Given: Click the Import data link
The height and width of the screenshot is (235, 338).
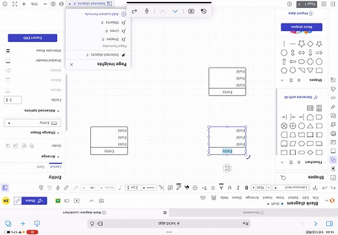Looking at the screenshot, I should pyautogui.click(x=301, y=13).
